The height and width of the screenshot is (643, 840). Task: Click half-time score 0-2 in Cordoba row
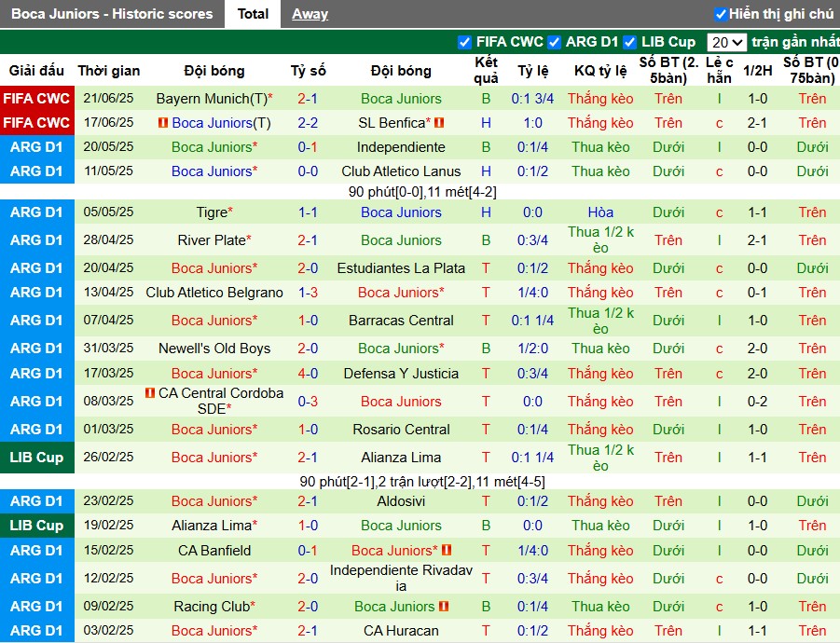[758, 401]
